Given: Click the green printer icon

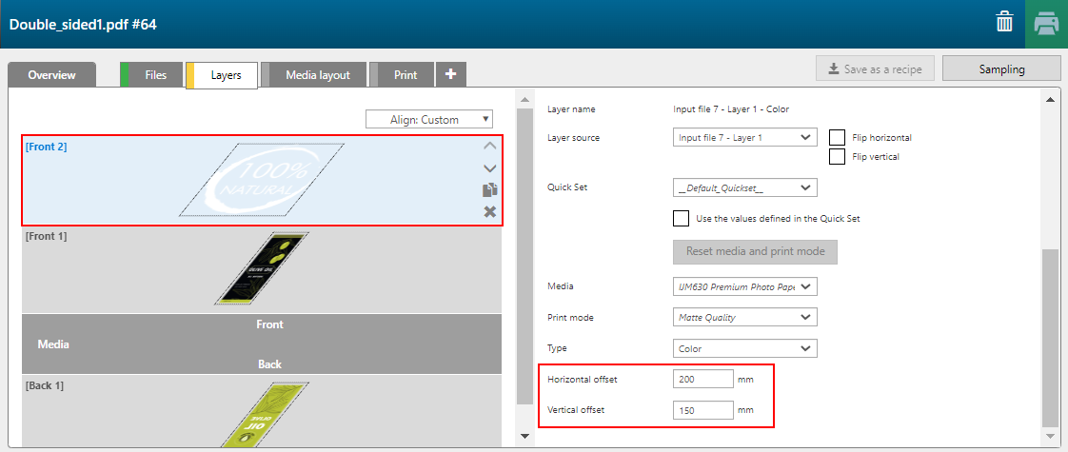Looking at the screenshot, I should click(1046, 24).
